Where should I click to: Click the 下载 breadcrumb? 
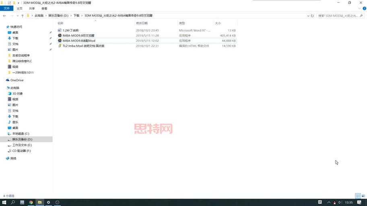pyautogui.click(x=76, y=16)
